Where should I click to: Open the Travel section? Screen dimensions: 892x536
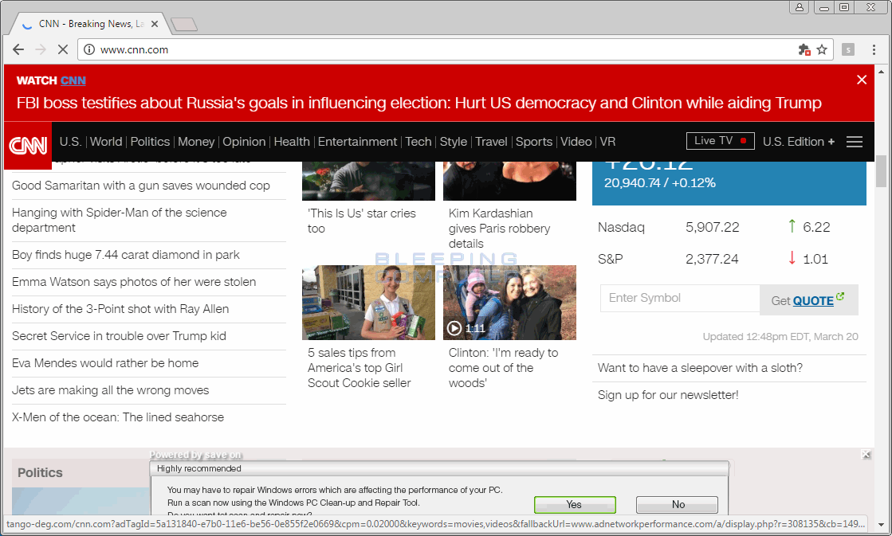[x=491, y=142]
